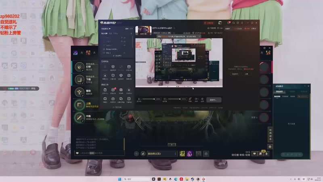Viewport: 323px width, 182px height.
Task: Click second icon in 互动玩法 top row
Action: tap(113, 68)
